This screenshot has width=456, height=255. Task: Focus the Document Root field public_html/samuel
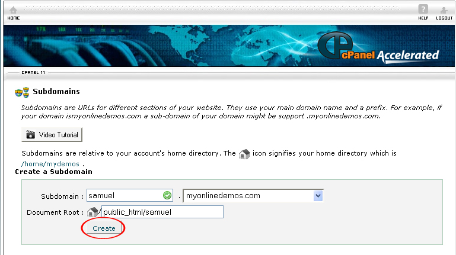(x=162, y=212)
